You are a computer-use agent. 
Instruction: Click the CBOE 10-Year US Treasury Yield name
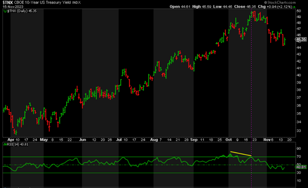point(42,2)
